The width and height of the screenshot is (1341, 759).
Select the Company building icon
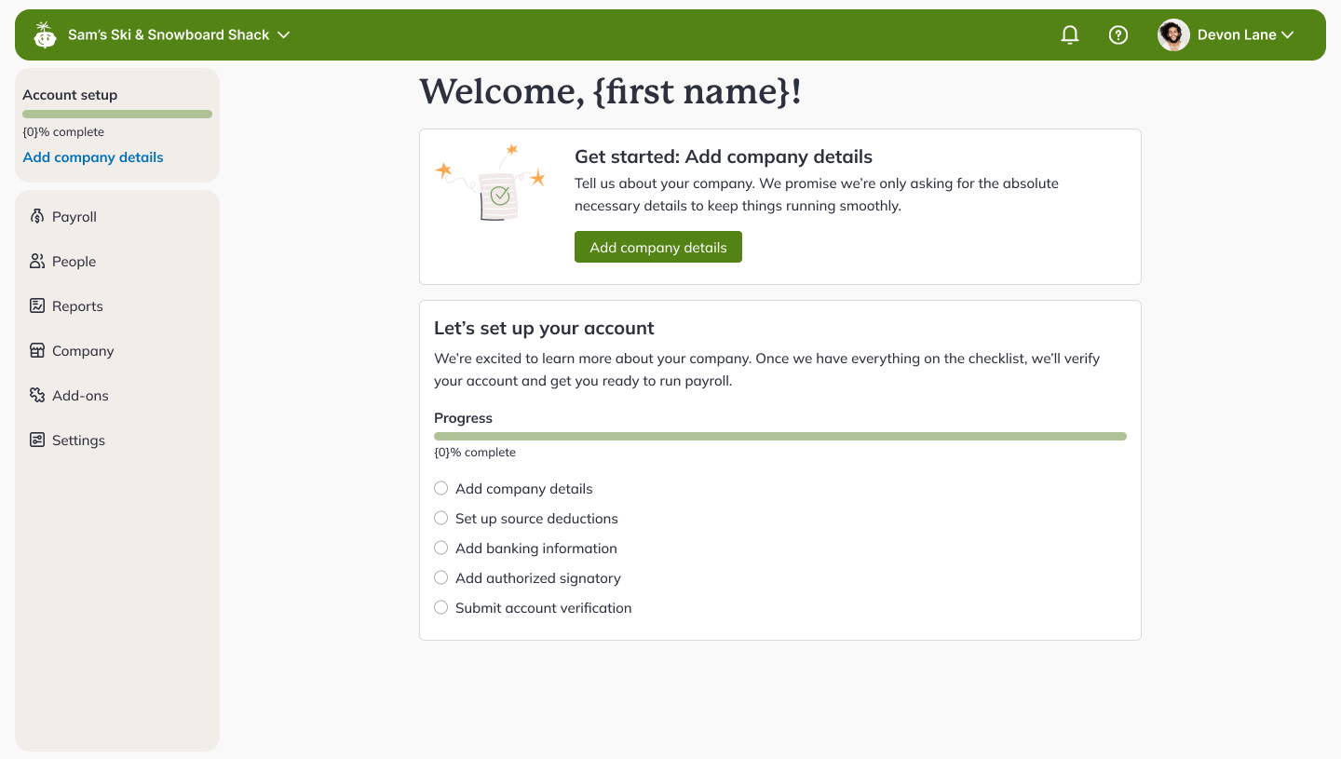pyautogui.click(x=36, y=350)
